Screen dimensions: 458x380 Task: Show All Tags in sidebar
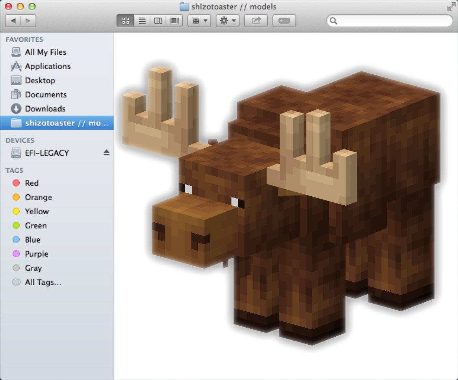pyautogui.click(x=57, y=282)
